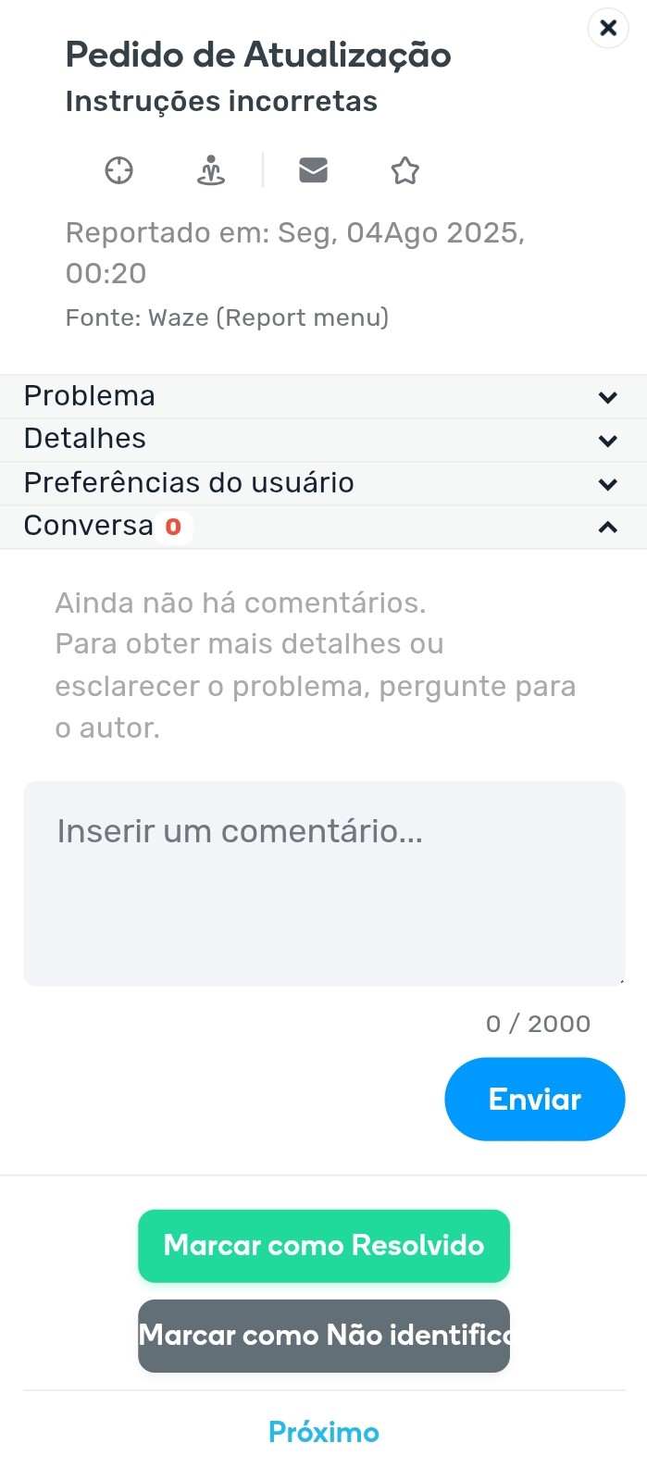Click the crosshair center-on-map icon
This screenshot has width=647, height=1468.
click(x=119, y=171)
